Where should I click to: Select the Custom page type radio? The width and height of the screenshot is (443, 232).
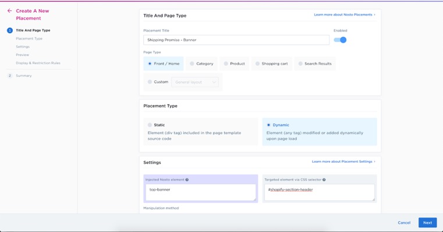(150, 82)
